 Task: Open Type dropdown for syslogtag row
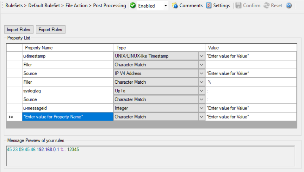(202, 91)
